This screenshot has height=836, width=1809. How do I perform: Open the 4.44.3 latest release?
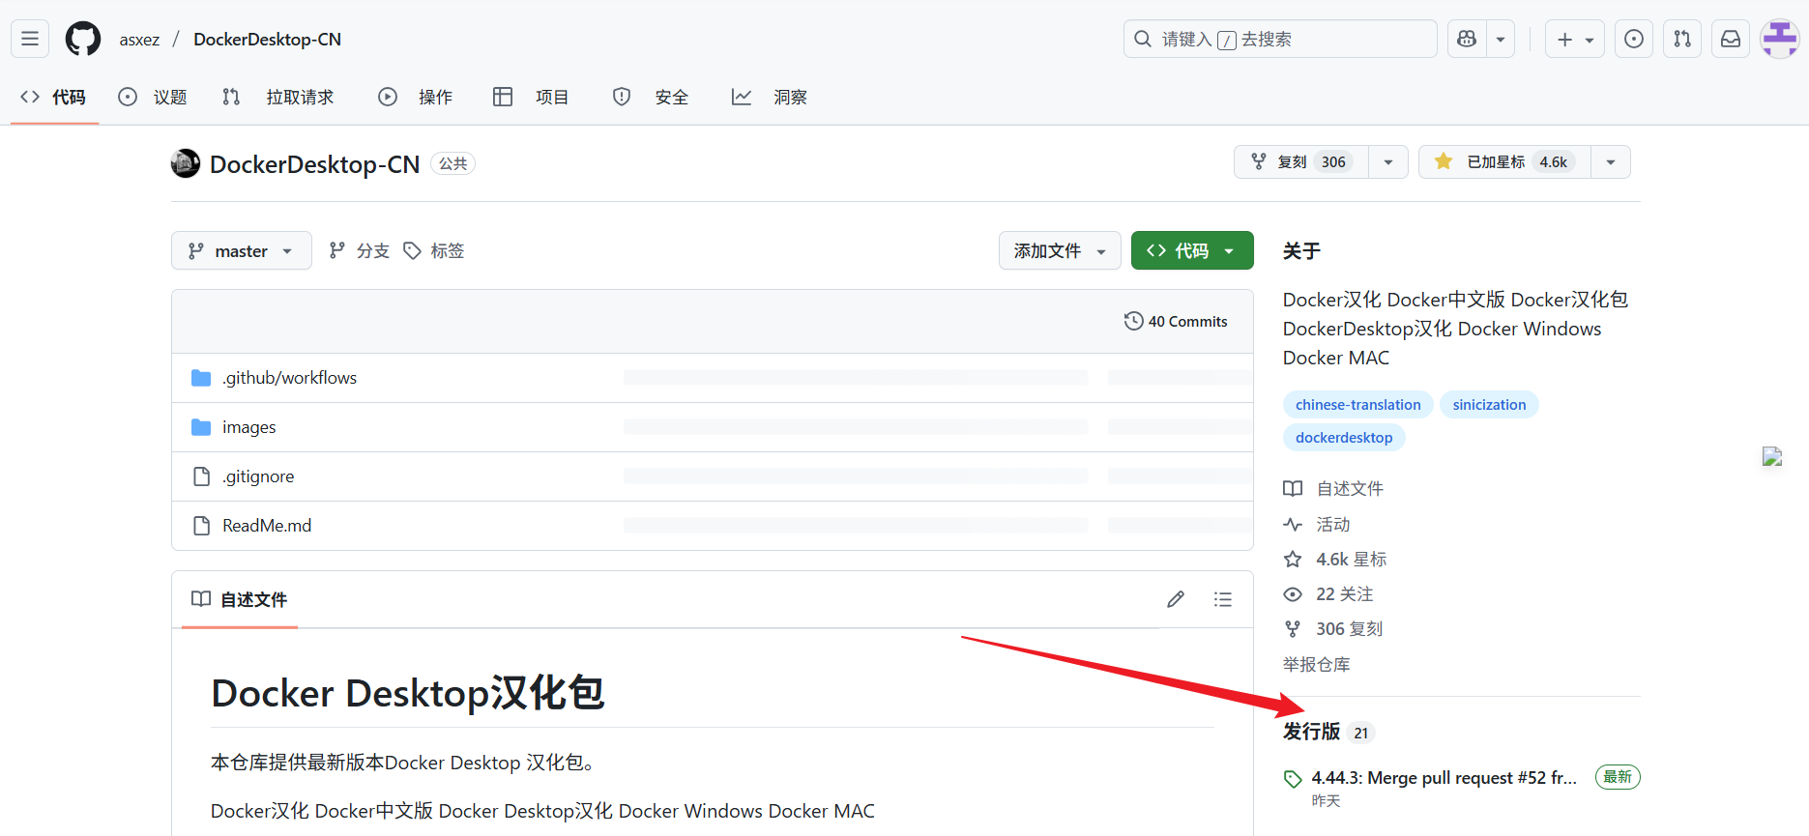pos(1444,778)
